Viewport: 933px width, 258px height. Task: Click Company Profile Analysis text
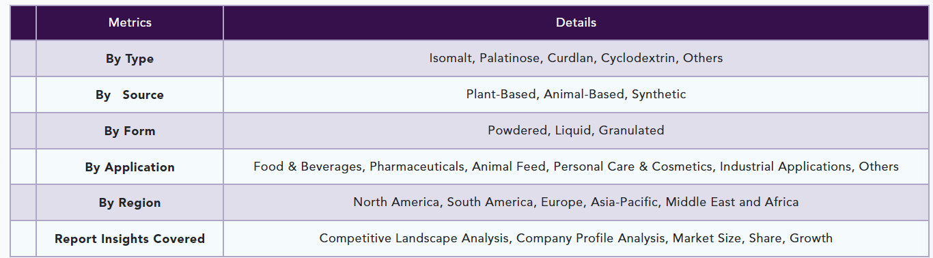[591, 239]
